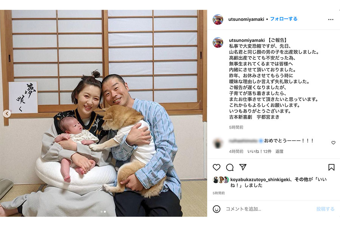This screenshot has height=227, width=340.
Task: Go to previous photo arrow
Action: pyautogui.click(x=7, y=113)
